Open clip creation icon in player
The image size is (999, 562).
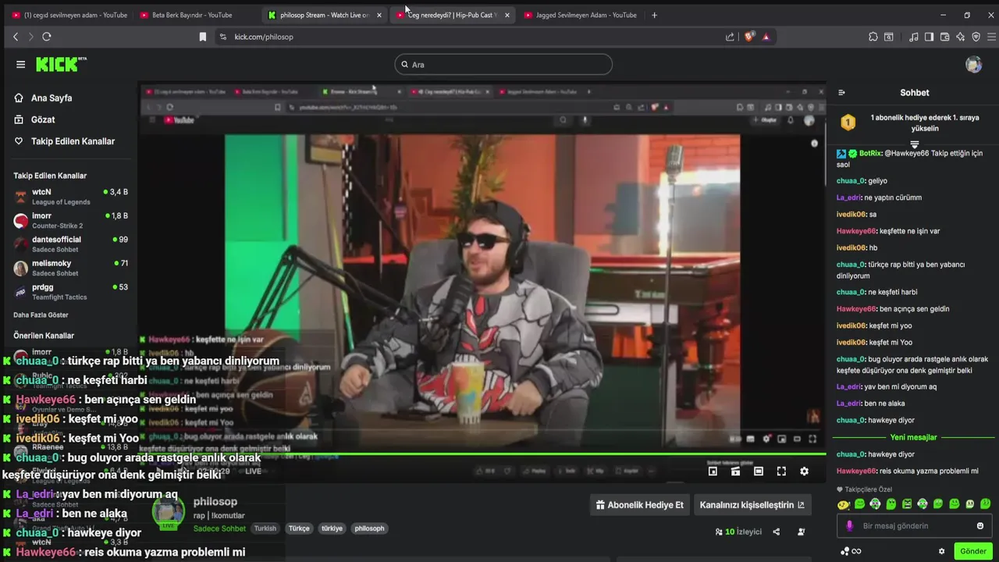coord(735,471)
